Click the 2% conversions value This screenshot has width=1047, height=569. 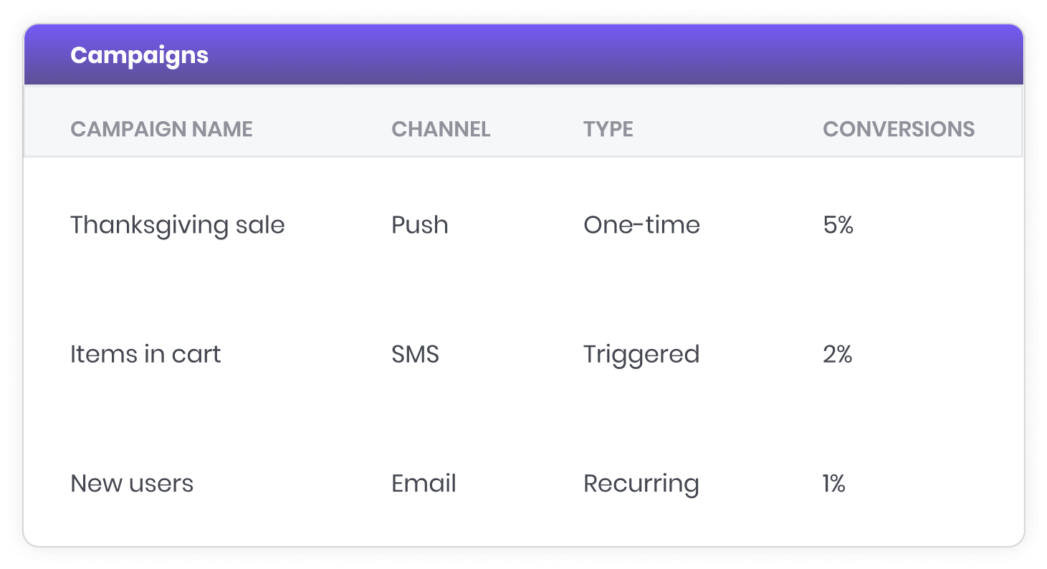[x=838, y=354]
